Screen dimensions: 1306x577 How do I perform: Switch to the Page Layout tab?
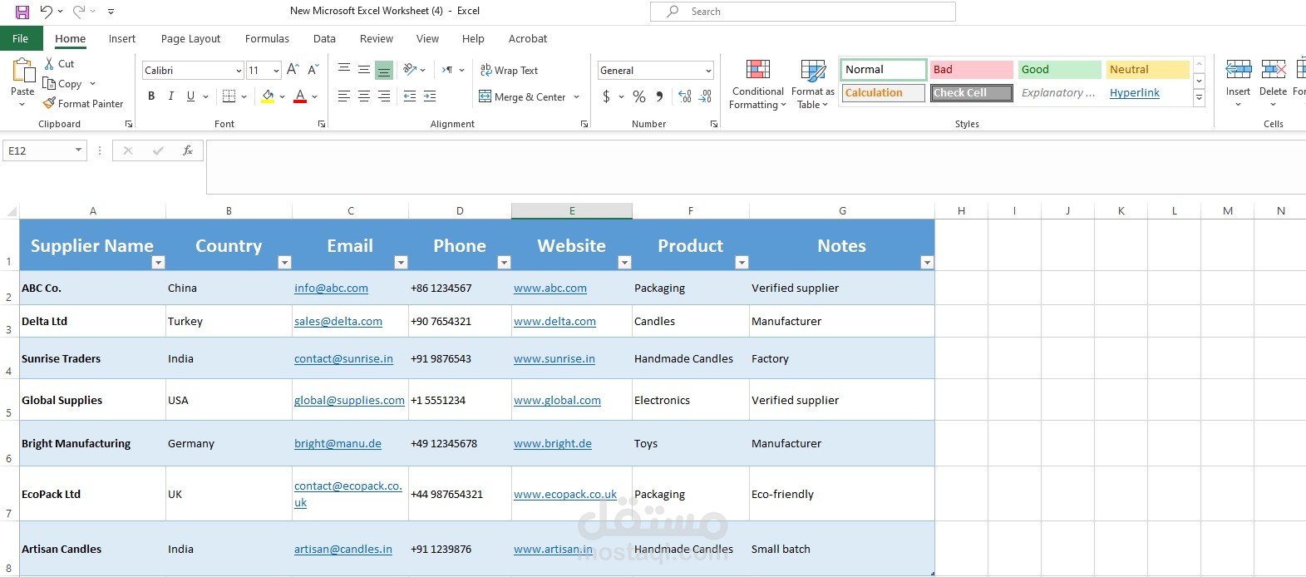pos(190,38)
